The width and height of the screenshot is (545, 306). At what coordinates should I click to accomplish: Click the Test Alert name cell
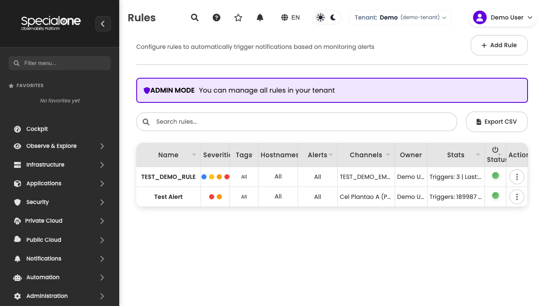(x=169, y=197)
